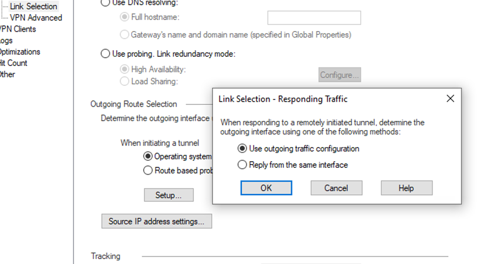Open Source IP address settings
This screenshot has height=264, width=486.
[157, 221]
